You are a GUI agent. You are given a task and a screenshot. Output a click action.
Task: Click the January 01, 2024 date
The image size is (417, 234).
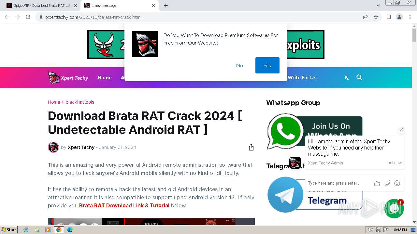pos(118,147)
